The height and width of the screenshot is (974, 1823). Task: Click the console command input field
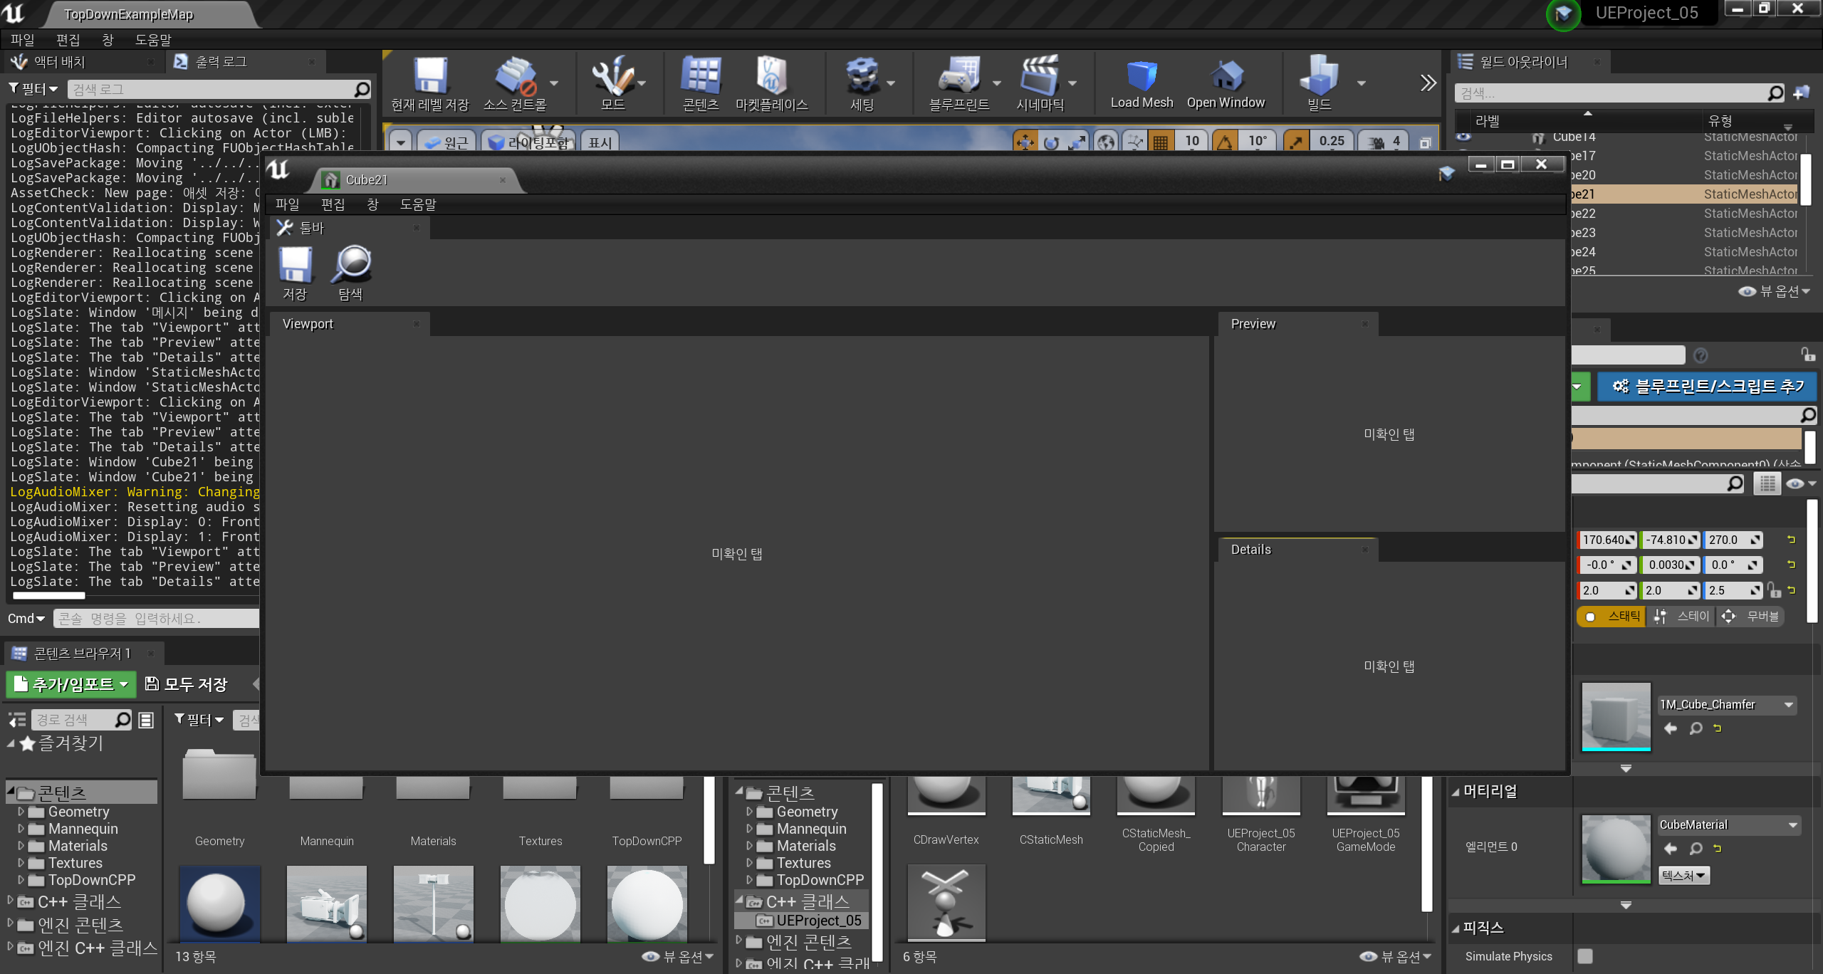[x=157, y=619]
